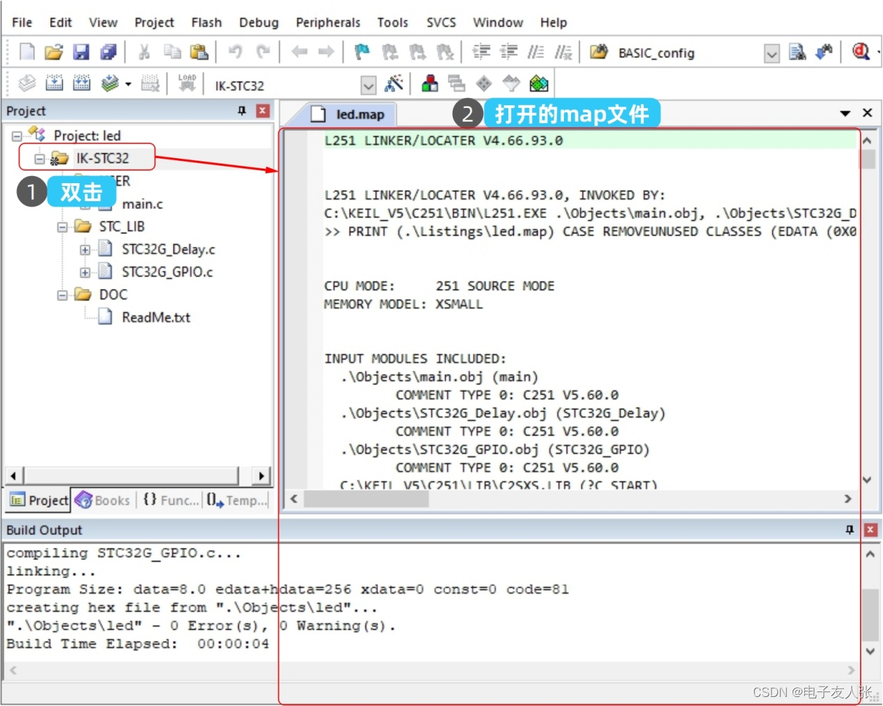Open the File menu
This screenshot has width=883, height=706.
22,22
